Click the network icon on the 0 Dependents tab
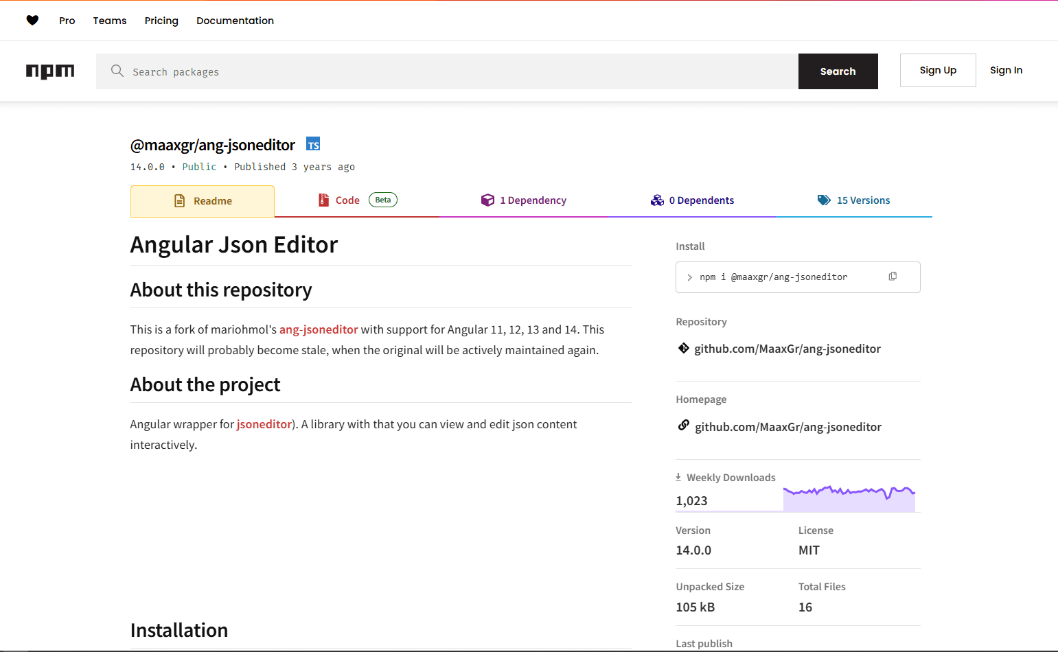1058x652 pixels. (657, 200)
